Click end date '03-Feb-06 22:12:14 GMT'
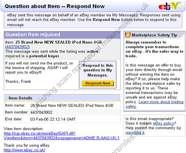The image size is (186, 153). click(x=53, y=119)
